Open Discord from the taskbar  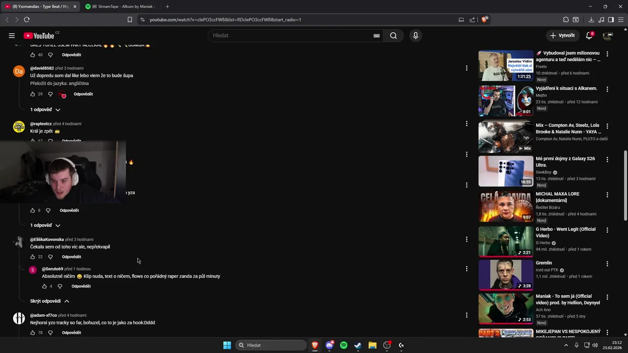coord(329,345)
